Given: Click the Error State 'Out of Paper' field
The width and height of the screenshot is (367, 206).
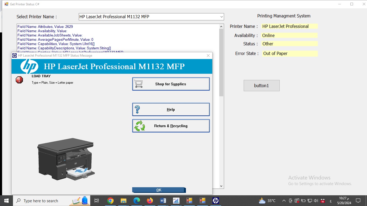Looking at the screenshot, I should point(290,53).
